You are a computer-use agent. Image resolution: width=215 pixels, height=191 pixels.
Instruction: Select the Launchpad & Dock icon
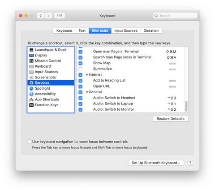click(31, 50)
